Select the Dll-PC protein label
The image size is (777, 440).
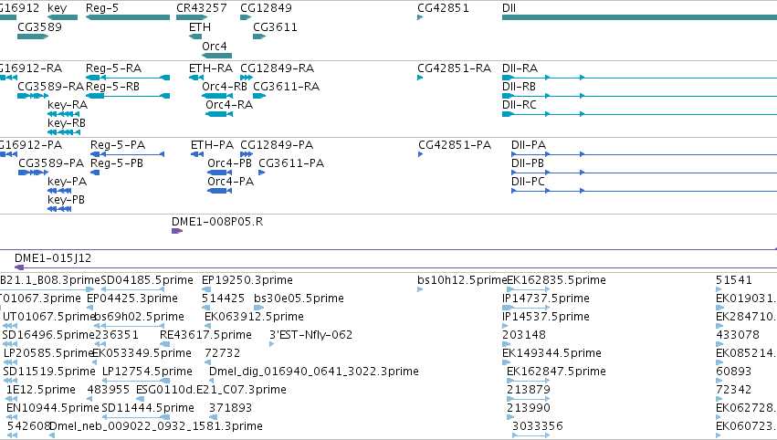529,182
